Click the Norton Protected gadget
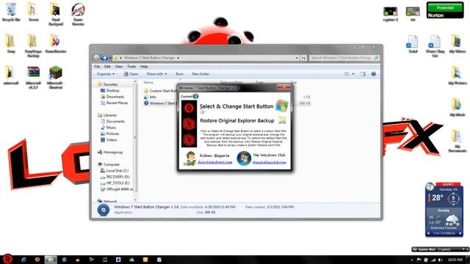Image resolution: width=470 pixels, height=264 pixels. pos(445,10)
